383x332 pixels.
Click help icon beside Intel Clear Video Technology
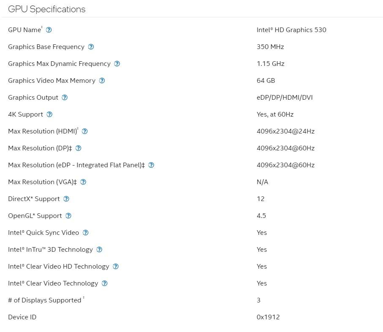[105, 283]
